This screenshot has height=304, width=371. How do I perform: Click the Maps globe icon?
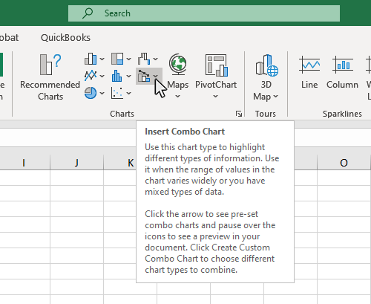[178, 65]
